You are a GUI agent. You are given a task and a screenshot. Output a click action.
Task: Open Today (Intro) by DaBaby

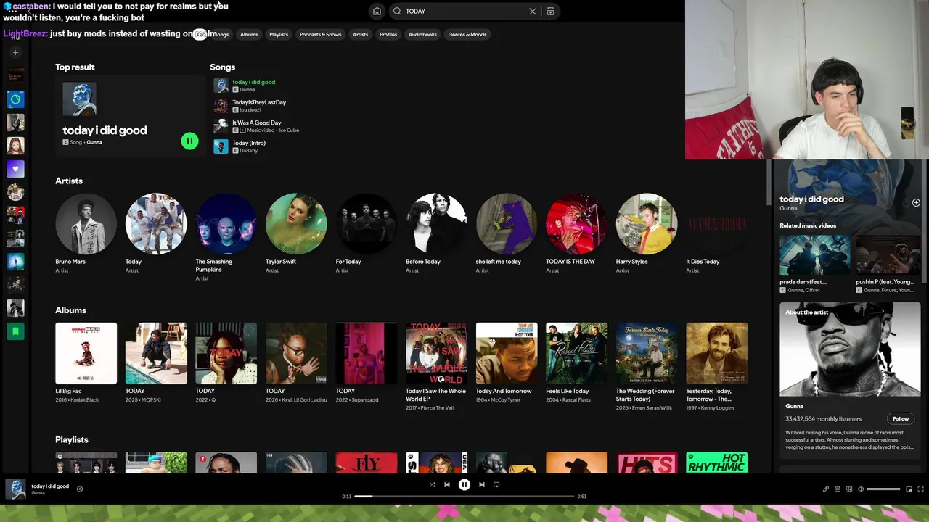[249, 143]
